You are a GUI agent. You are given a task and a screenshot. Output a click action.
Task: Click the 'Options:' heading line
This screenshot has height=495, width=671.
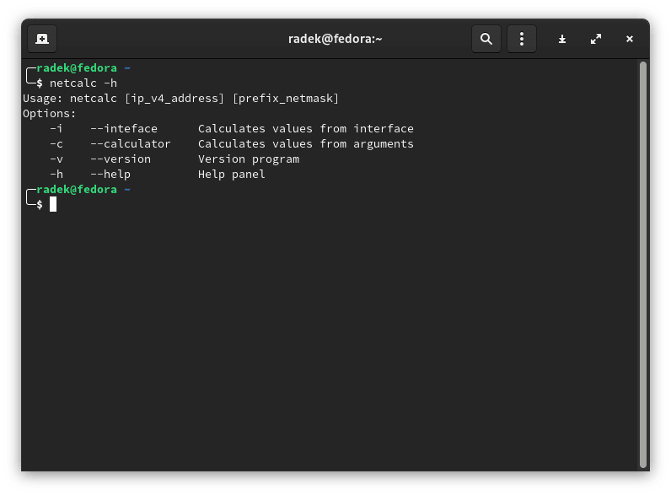49,114
